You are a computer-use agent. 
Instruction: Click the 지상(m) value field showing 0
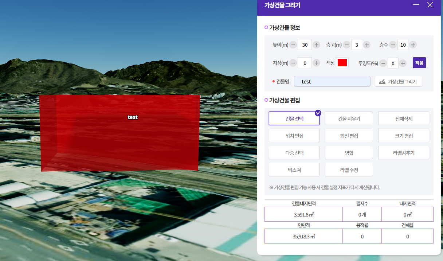pyautogui.click(x=305, y=63)
